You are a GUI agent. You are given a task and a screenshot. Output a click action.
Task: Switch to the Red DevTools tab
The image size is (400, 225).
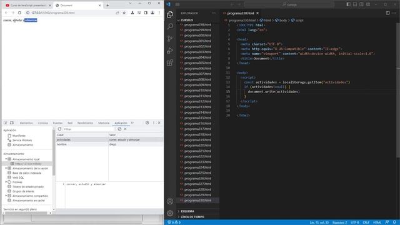(x=70, y=123)
